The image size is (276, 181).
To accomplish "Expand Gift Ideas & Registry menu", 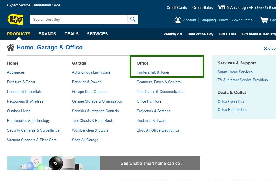I will click(x=259, y=34).
